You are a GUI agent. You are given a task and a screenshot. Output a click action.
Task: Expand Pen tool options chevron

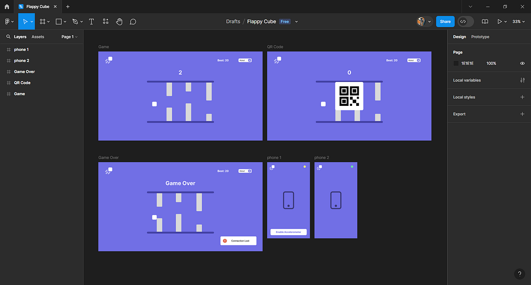[x=81, y=22]
